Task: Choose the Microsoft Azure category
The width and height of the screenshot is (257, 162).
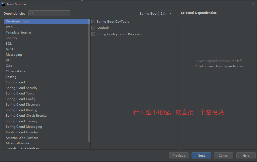Action: tap(46, 143)
